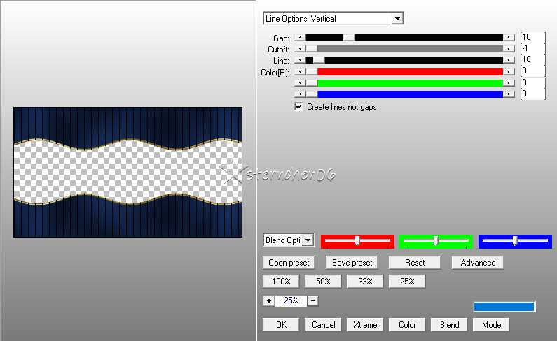
Task: Click the Xtreme button
Action: (365, 324)
